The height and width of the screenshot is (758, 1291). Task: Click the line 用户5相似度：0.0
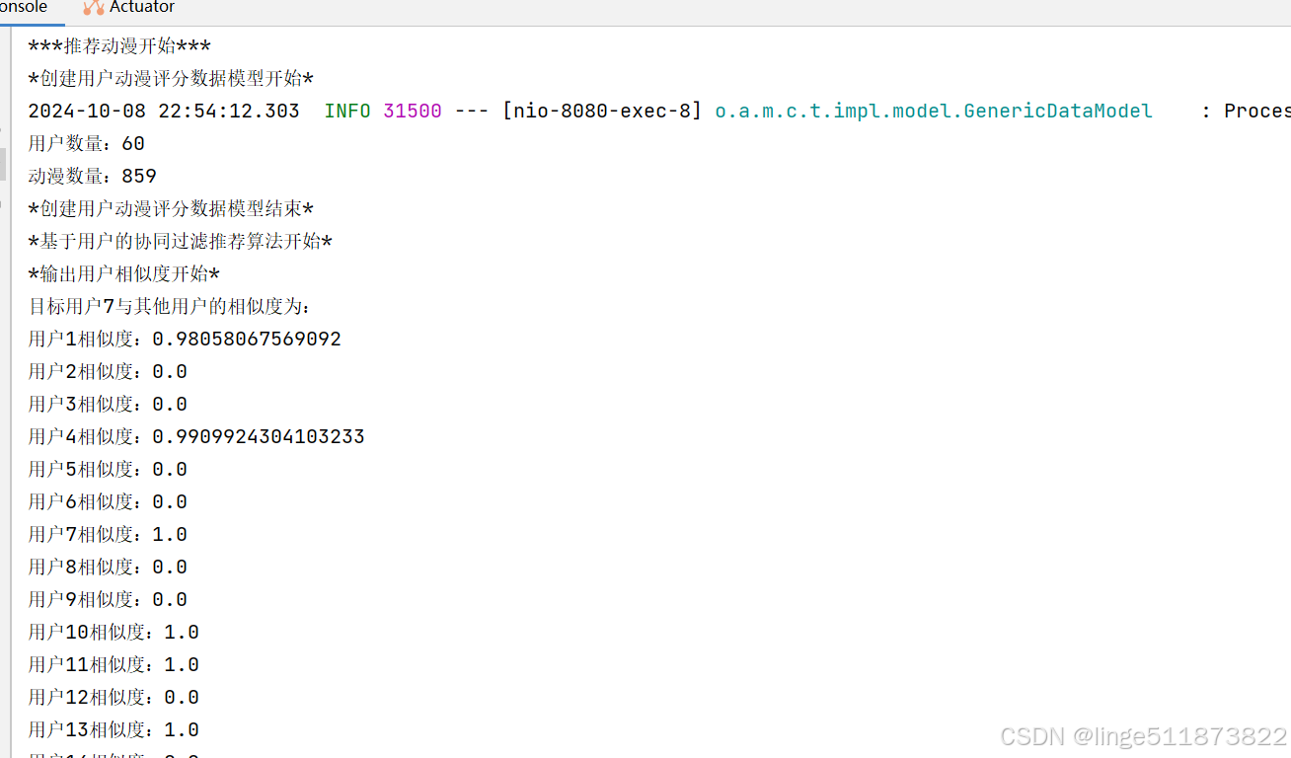tap(108, 470)
